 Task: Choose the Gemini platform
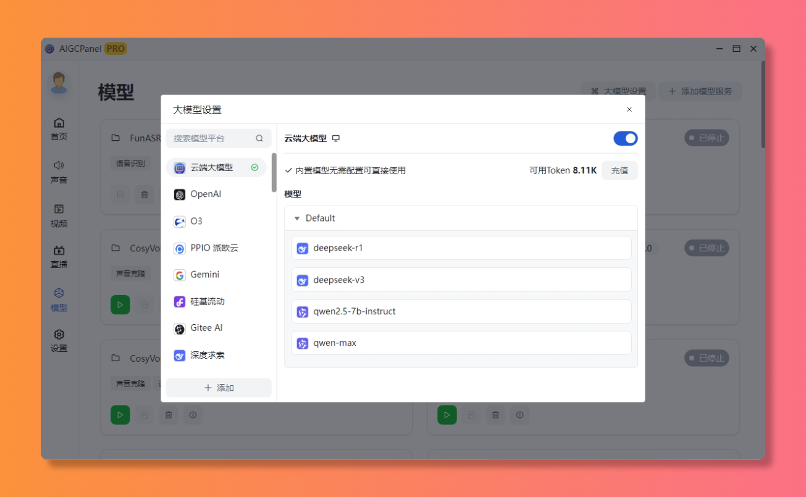tap(204, 275)
